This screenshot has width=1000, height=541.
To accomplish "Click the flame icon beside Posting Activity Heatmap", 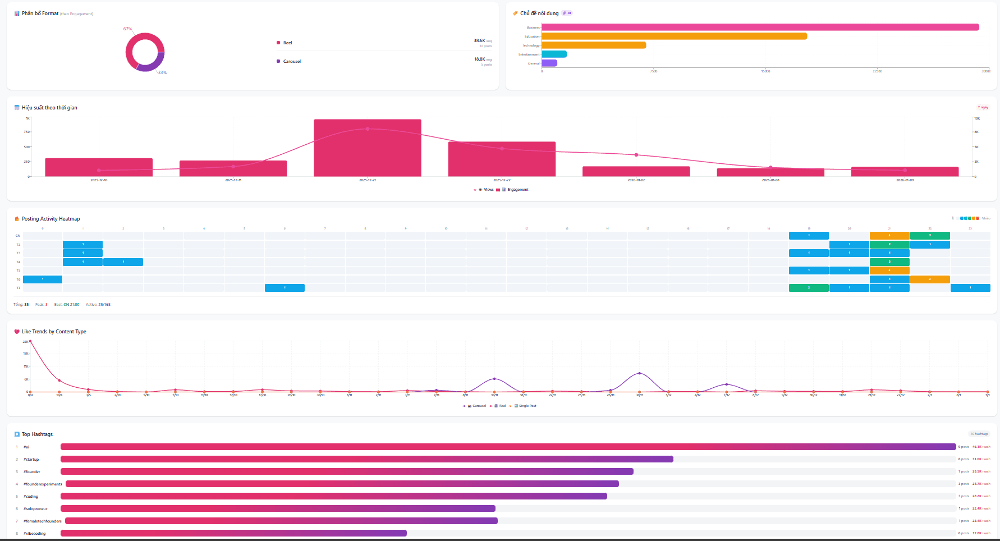I will pos(17,218).
